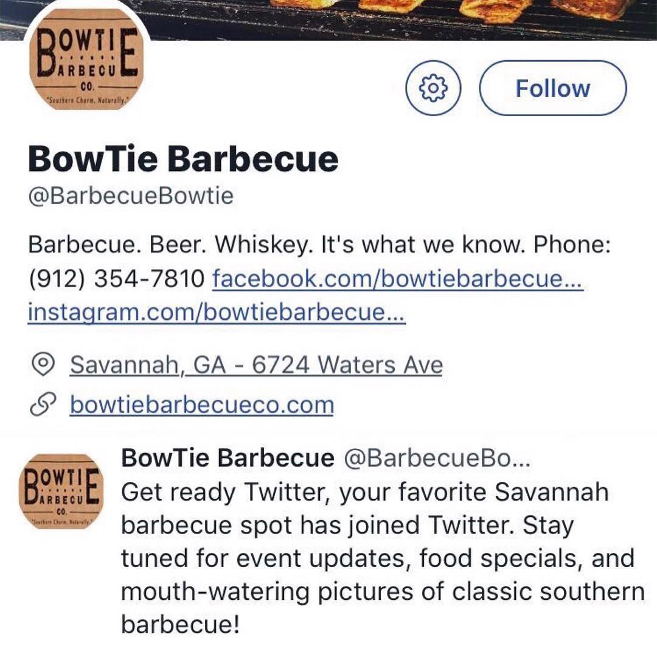Visit bowtiebarbecueco.com website link
The image size is (657, 657).
tap(202, 403)
